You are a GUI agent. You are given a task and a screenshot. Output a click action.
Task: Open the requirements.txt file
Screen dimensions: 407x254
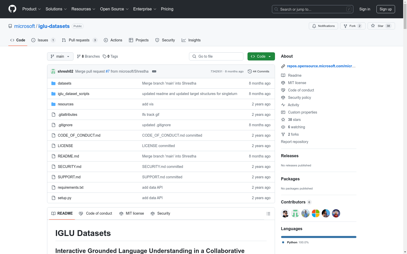click(70, 187)
